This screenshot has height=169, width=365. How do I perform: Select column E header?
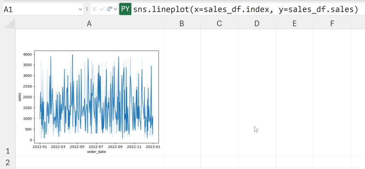click(x=294, y=24)
